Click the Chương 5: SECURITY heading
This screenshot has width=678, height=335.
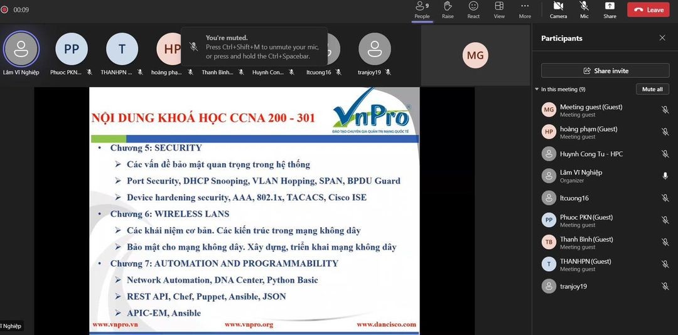click(x=156, y=148)
